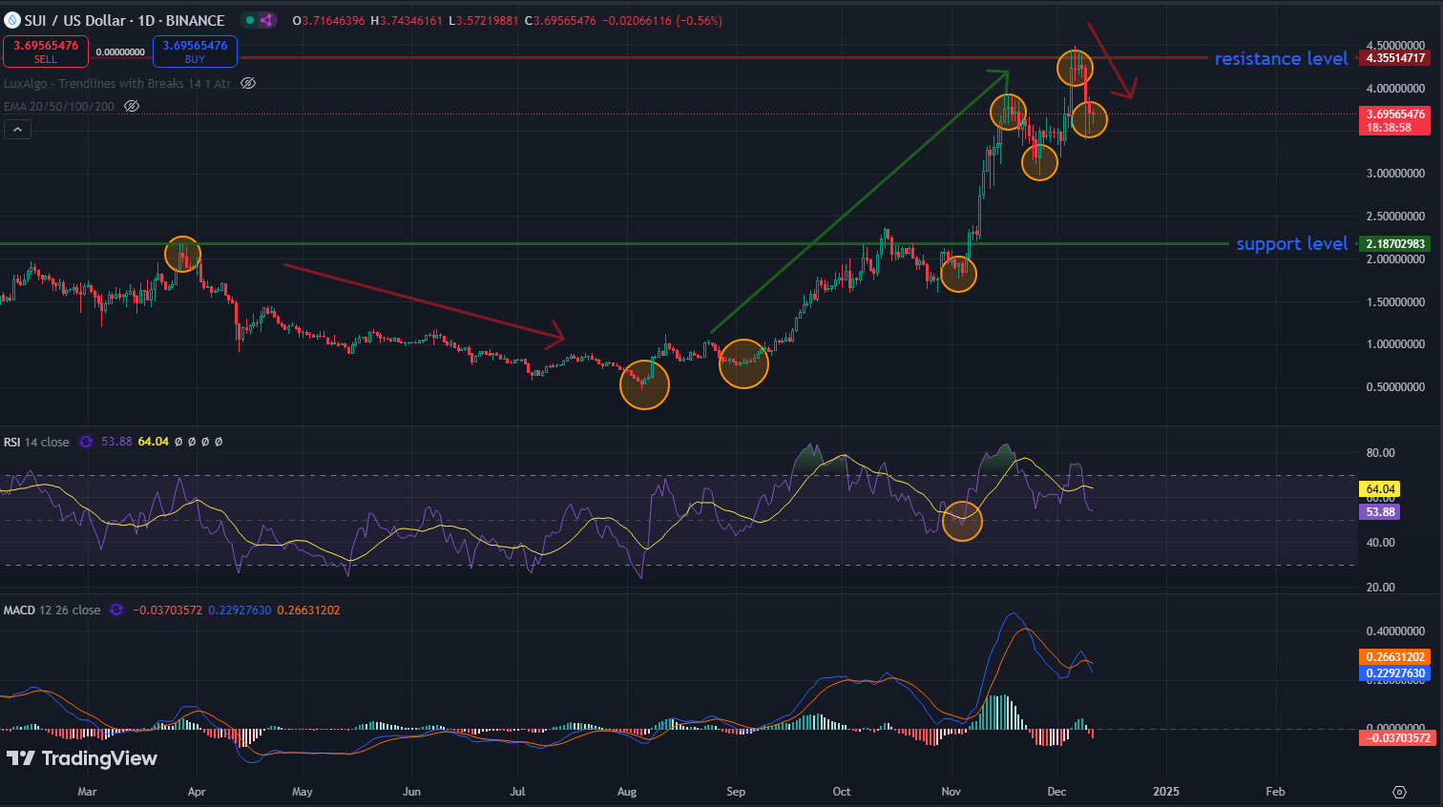Click the RSI indicator refresh icon
This screenshot has width=1443, height=807.
pos(86,442)
